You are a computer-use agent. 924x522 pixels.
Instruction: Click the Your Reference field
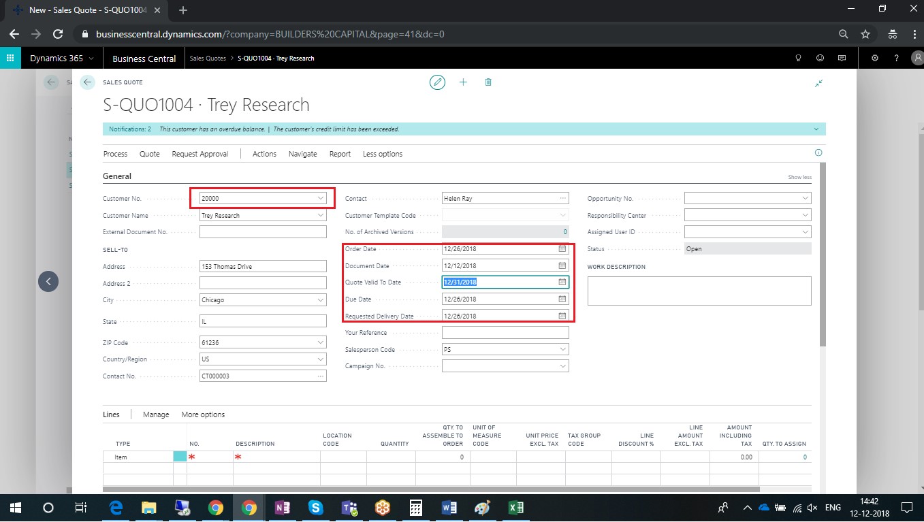(x=505, y=333)
